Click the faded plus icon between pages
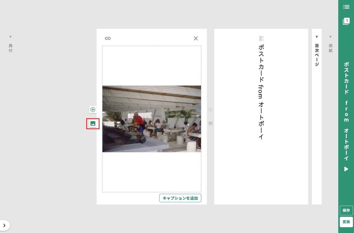This screenshot has width=354, height=233. point(210,110)
